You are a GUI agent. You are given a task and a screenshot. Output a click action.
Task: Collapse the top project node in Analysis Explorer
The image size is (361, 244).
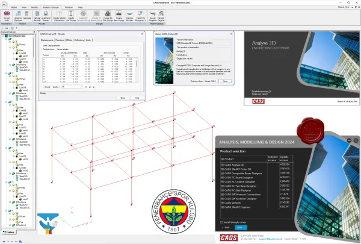(3, 36)
